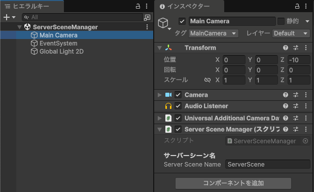Screen dimensions: 314x192
Task: Open the Default layer dropdown
Action: tap(291, 33)
